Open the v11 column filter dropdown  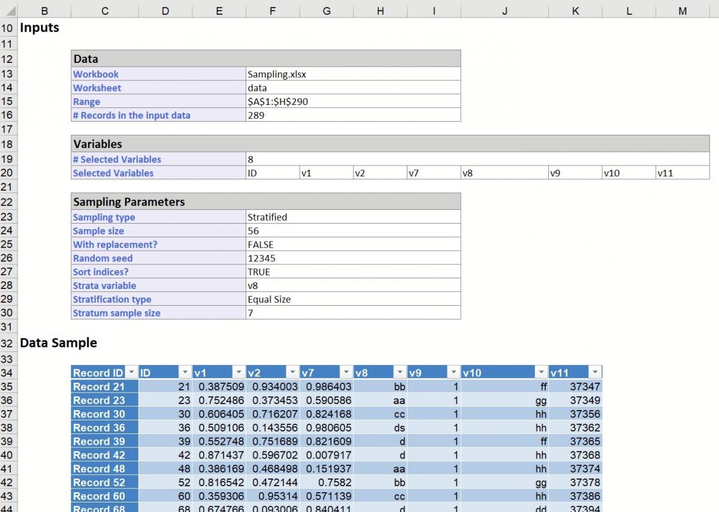(595, 372)
